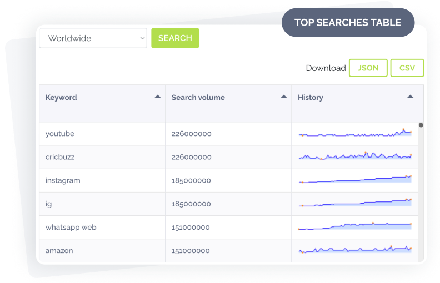Click the History column header text
Viewport: 440px width, 283px height.
pyautogui.click(x=311, y=98)
